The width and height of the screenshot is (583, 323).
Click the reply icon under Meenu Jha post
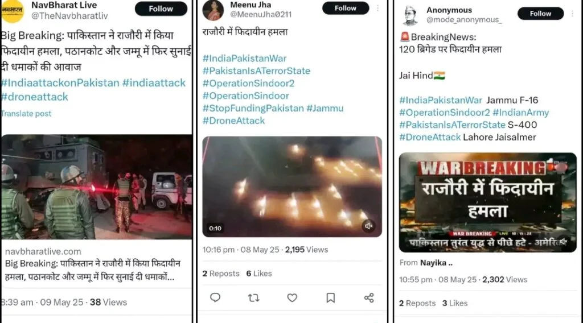215,298
